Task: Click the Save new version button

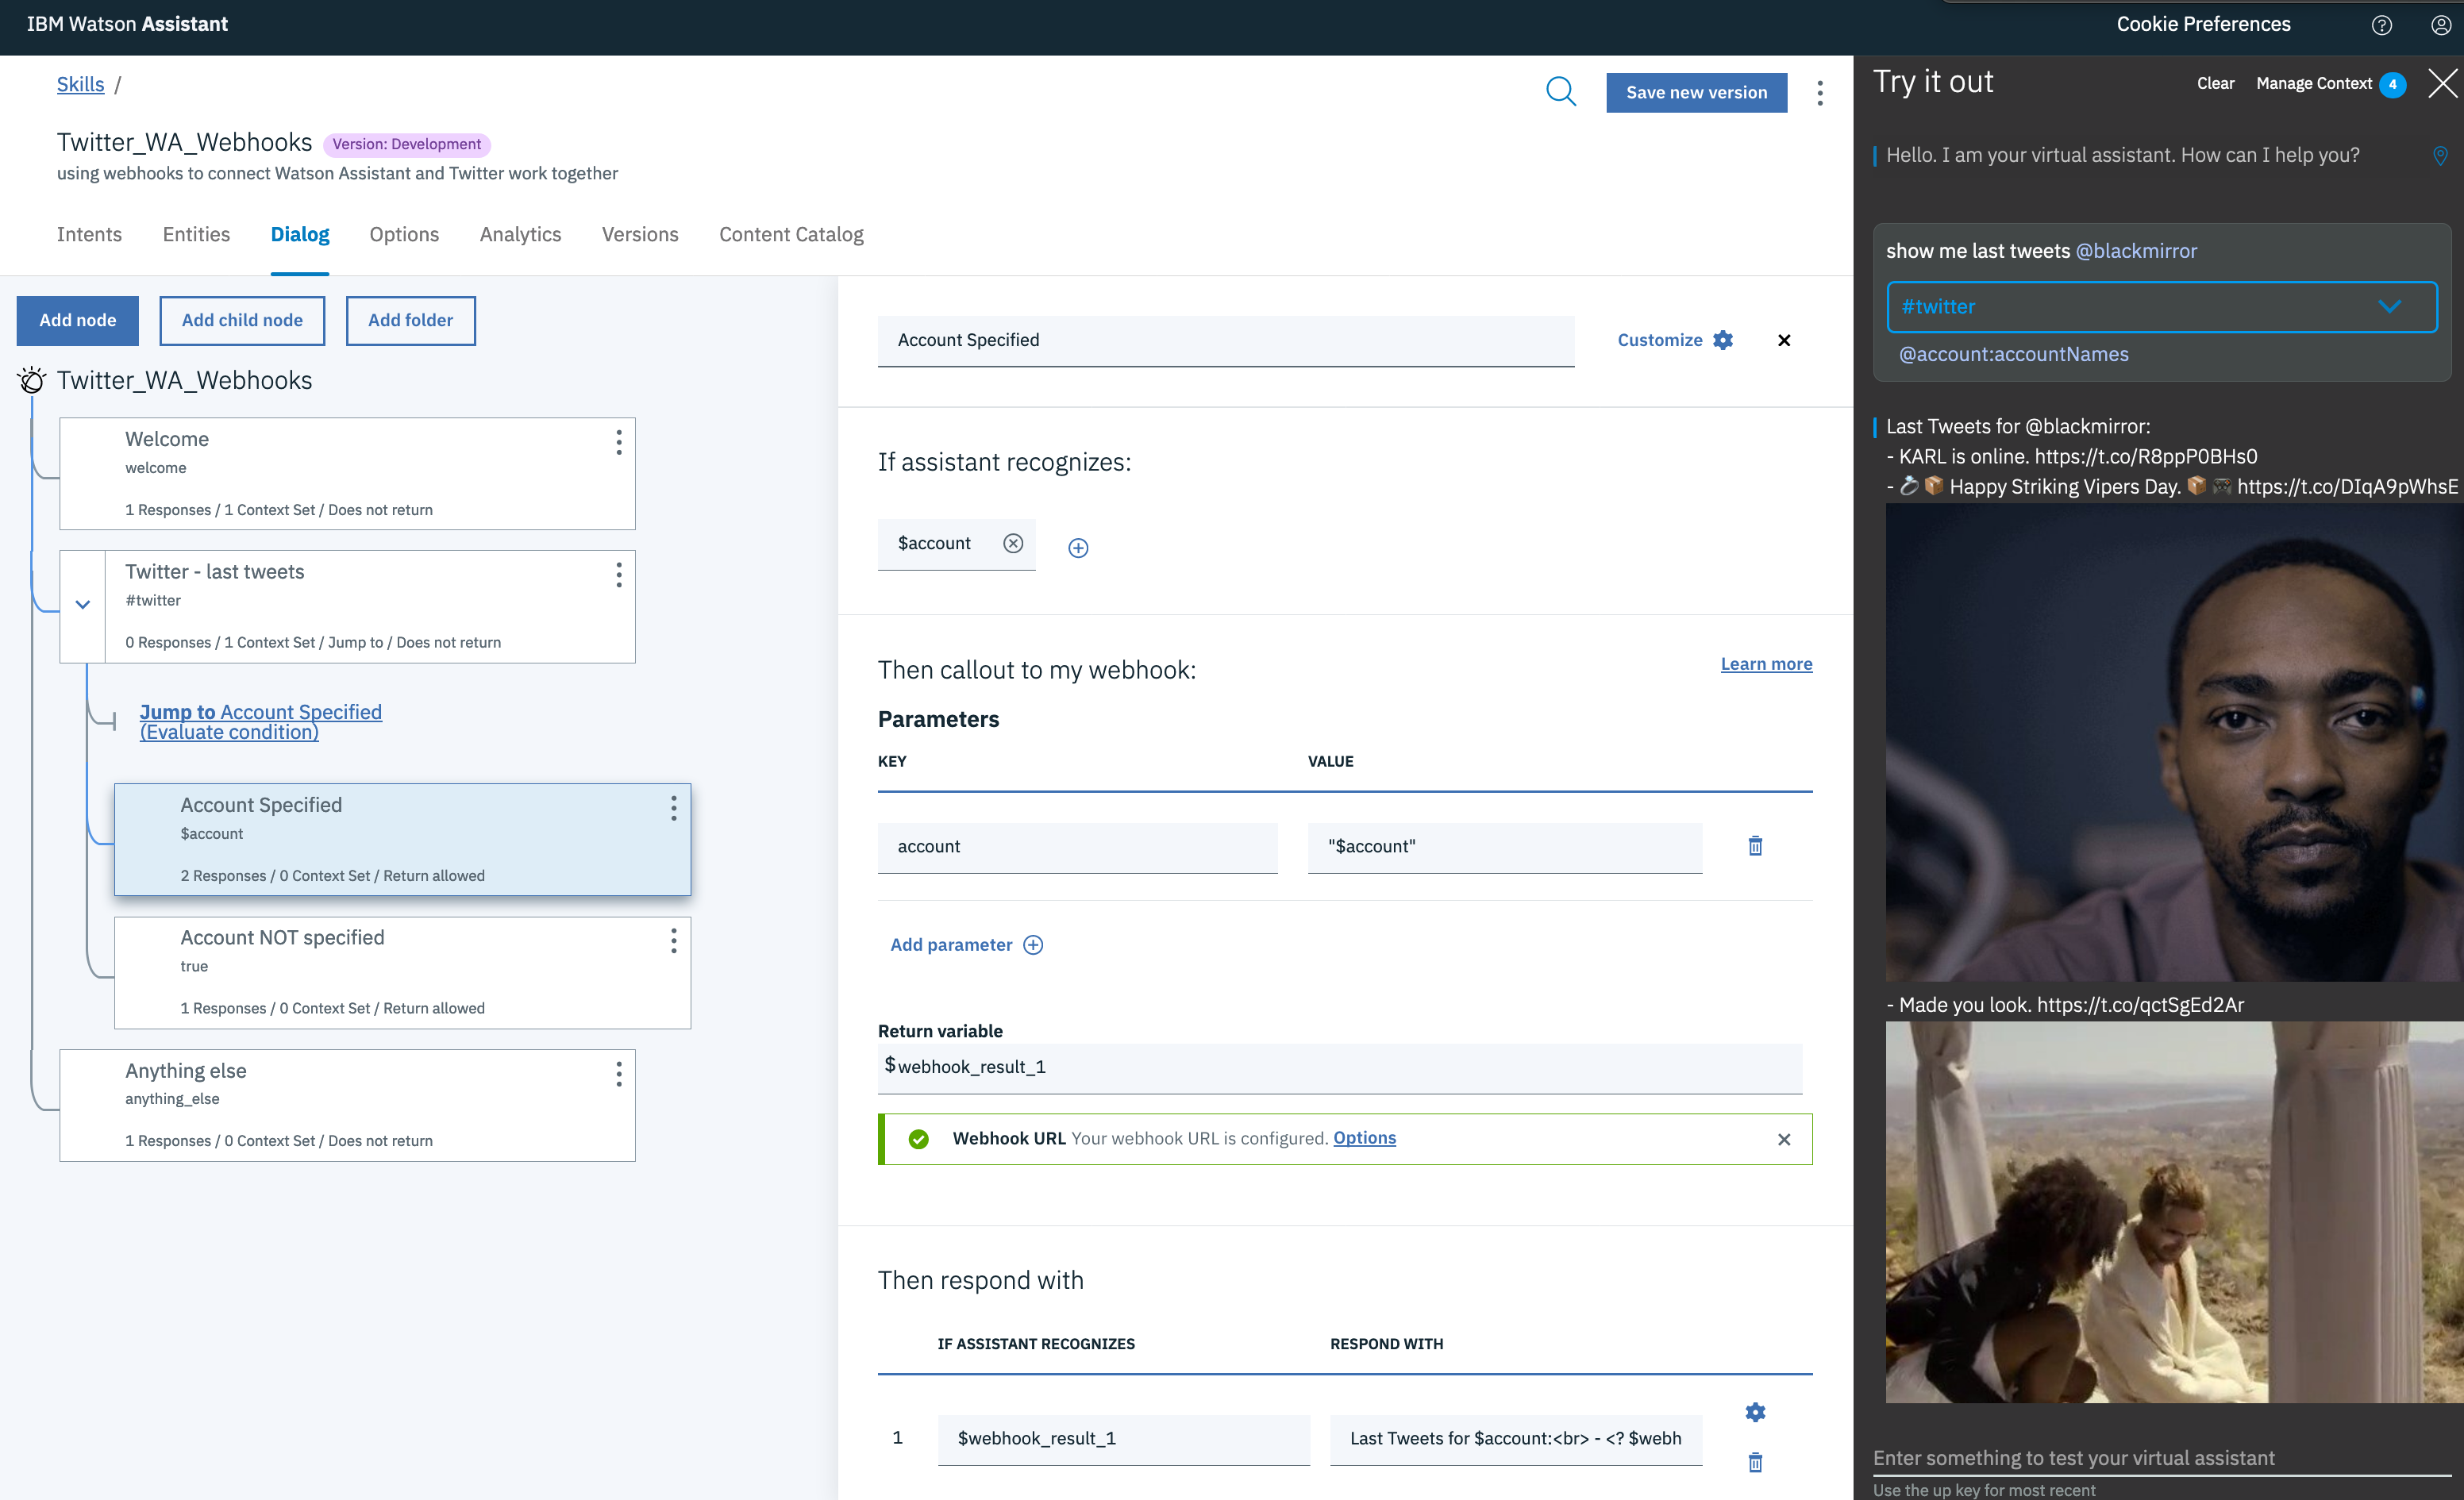Action: coord(1696,92)
